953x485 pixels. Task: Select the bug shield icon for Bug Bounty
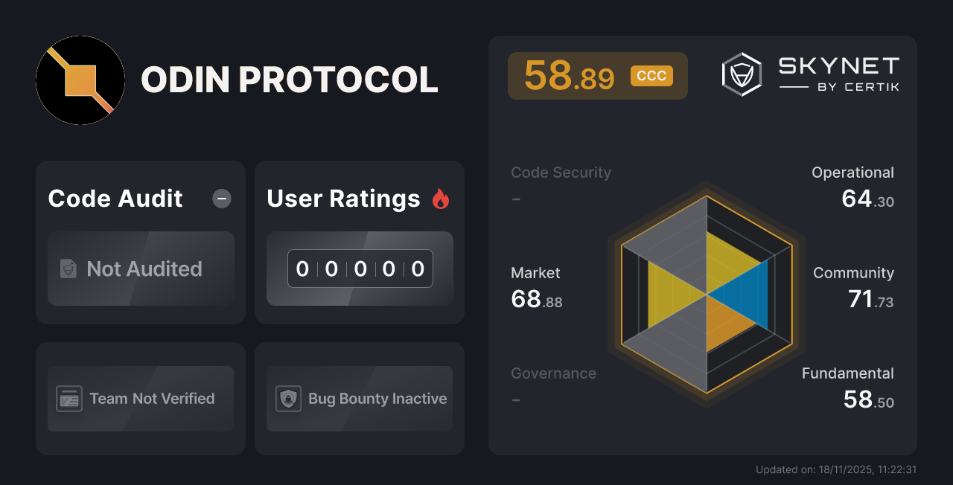coord(289,399)
